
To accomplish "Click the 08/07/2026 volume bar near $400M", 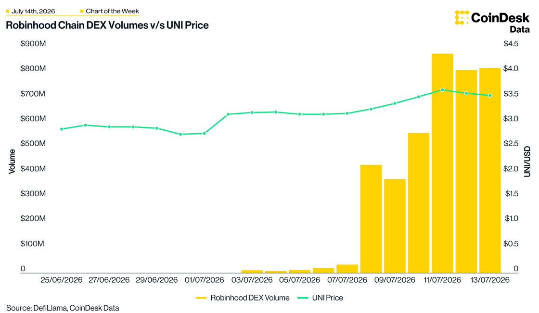I will 371,219.
